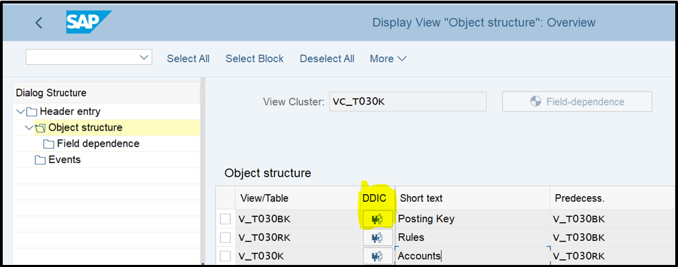Open DDIC icon for V_T030BK row
Viewport: 678px width, 267px height.
[378, 220]
